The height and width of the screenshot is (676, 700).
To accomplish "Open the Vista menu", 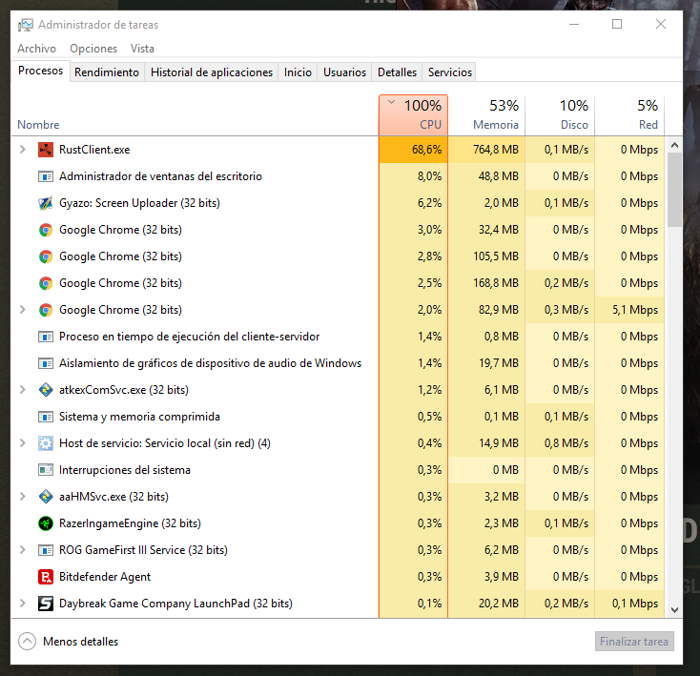I will coord(142,49).
